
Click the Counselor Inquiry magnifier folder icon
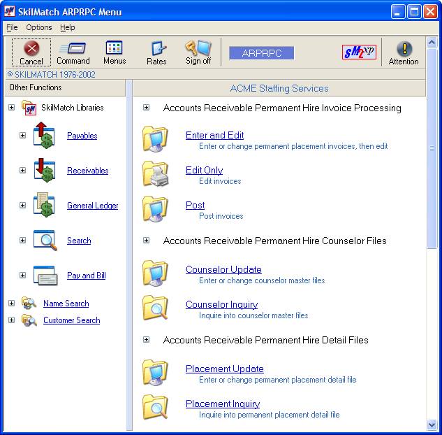pos(155,308)
